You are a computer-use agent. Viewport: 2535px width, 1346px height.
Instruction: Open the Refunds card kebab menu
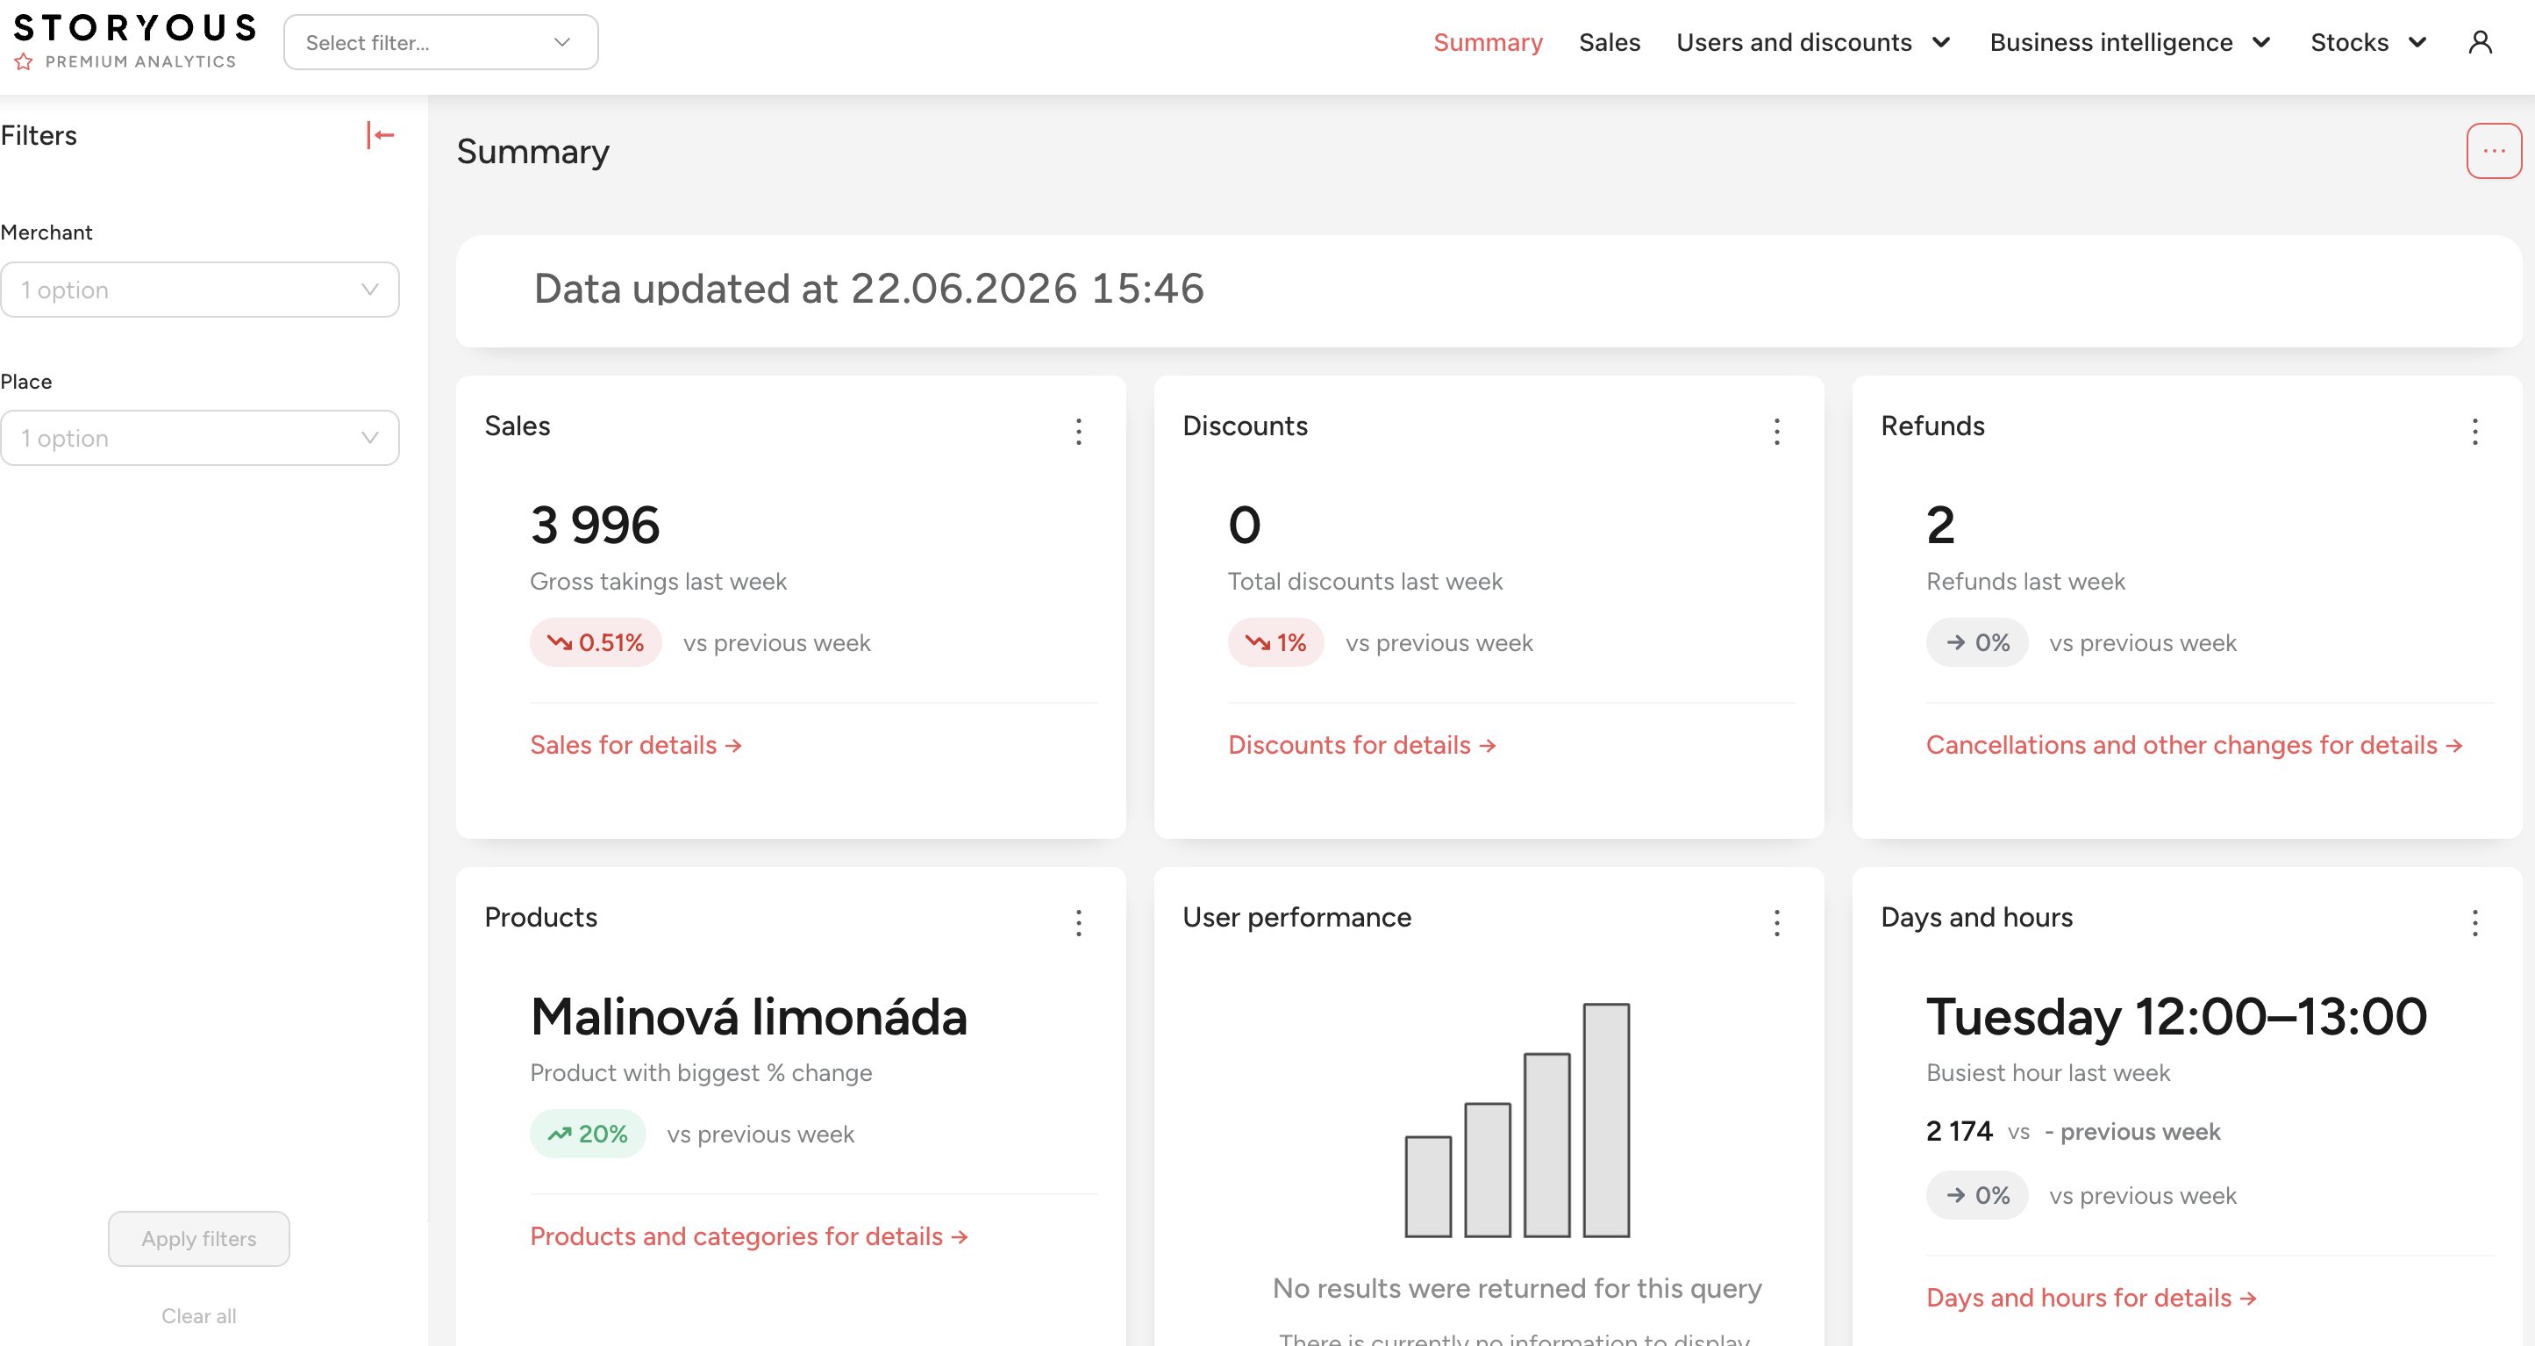pos(2474,432)
